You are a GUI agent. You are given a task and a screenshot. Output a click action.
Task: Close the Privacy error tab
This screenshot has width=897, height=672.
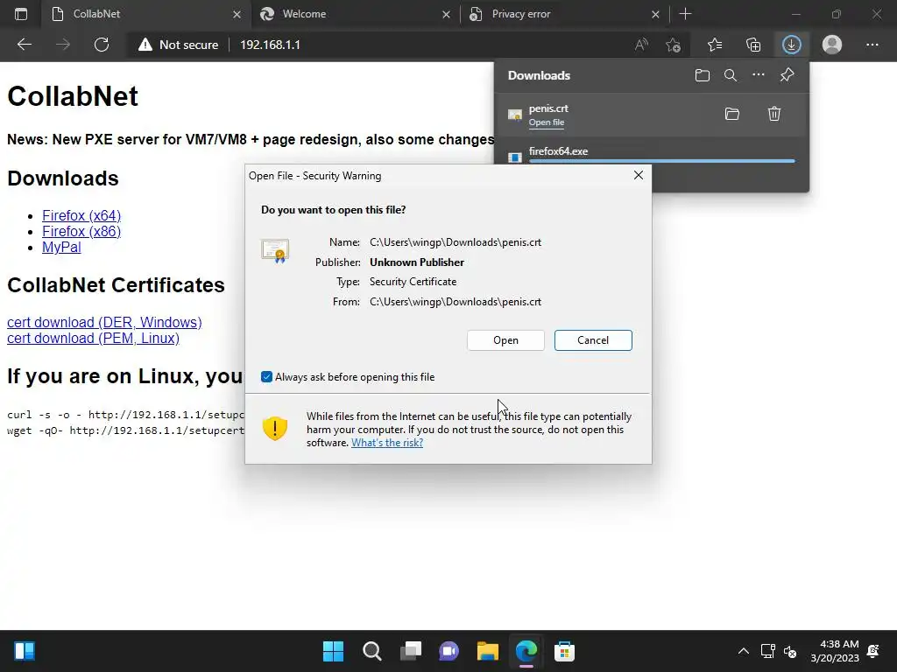(x=655, y=14)
